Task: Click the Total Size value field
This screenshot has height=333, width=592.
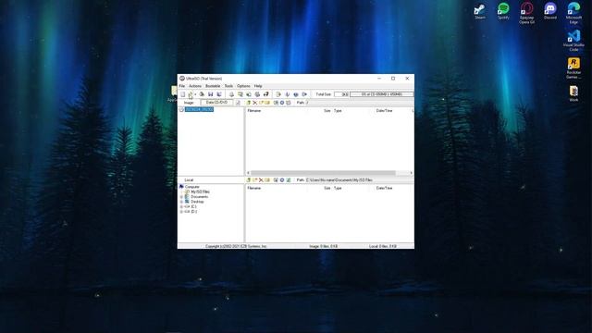Action: [341, 94]
